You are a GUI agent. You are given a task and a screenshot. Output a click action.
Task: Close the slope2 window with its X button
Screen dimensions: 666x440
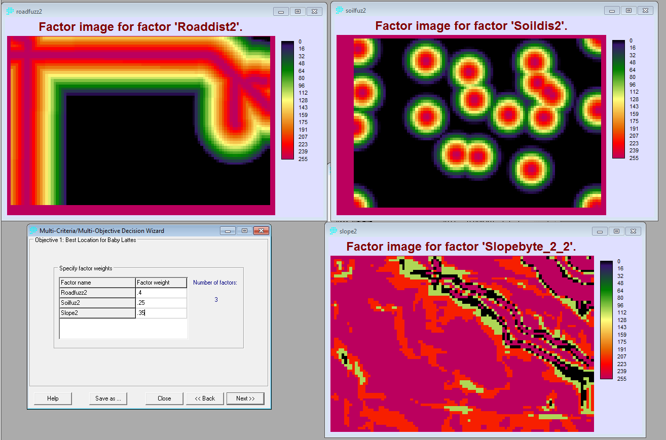tap(633, 231)
